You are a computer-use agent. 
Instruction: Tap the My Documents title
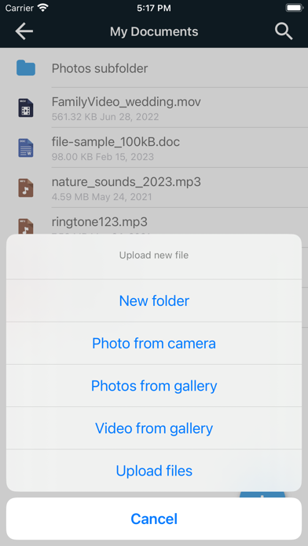154,31
